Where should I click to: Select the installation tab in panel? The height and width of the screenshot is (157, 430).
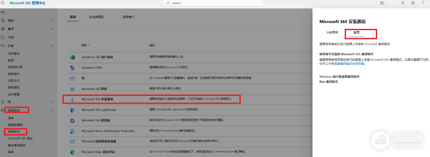[x=357, y=33]
